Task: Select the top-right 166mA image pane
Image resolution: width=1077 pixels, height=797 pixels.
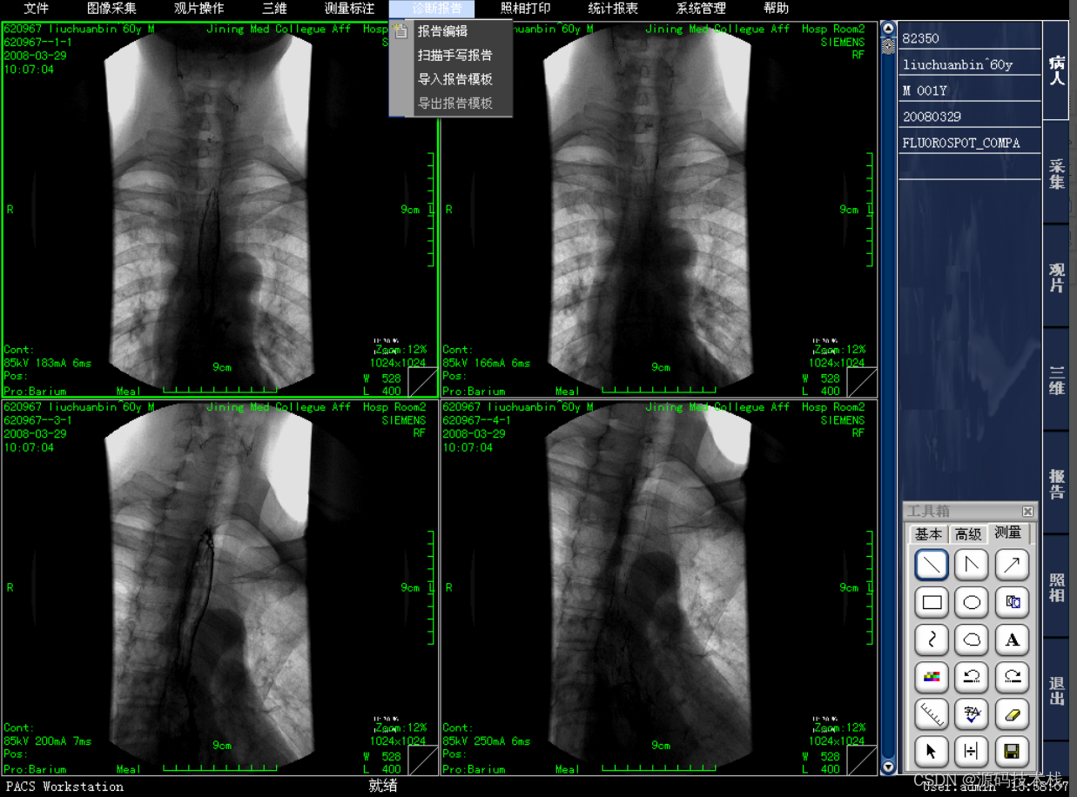Action: point(659,209)
